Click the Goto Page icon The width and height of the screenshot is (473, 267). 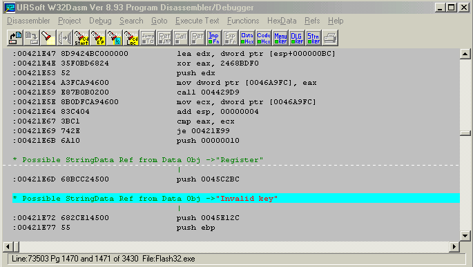[x=115, y=38]
